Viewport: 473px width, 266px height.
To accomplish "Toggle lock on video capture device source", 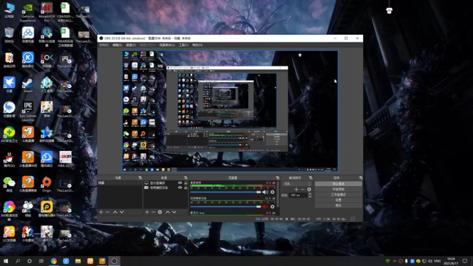I will tap(186, 187).
